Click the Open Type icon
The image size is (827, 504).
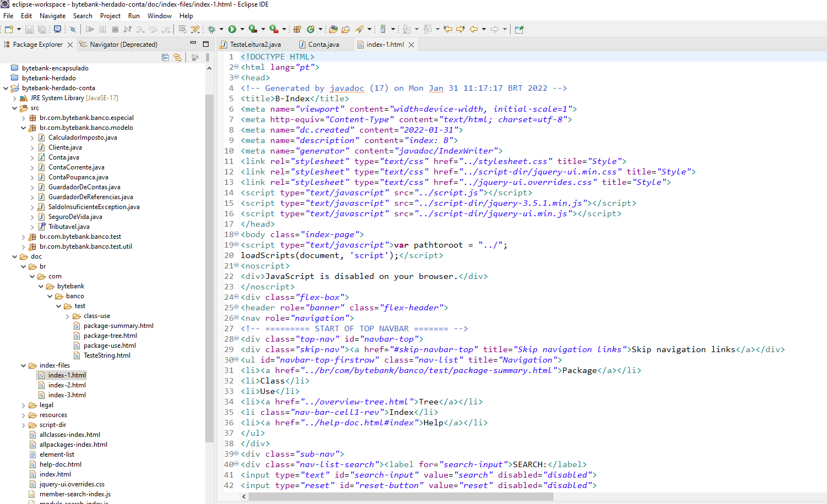[x=333, y=29]
